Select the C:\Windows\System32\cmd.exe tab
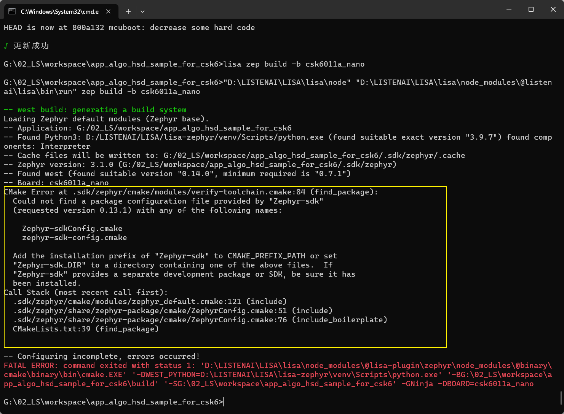This screenshot has width=564, height=414. (x=61, y=11)
